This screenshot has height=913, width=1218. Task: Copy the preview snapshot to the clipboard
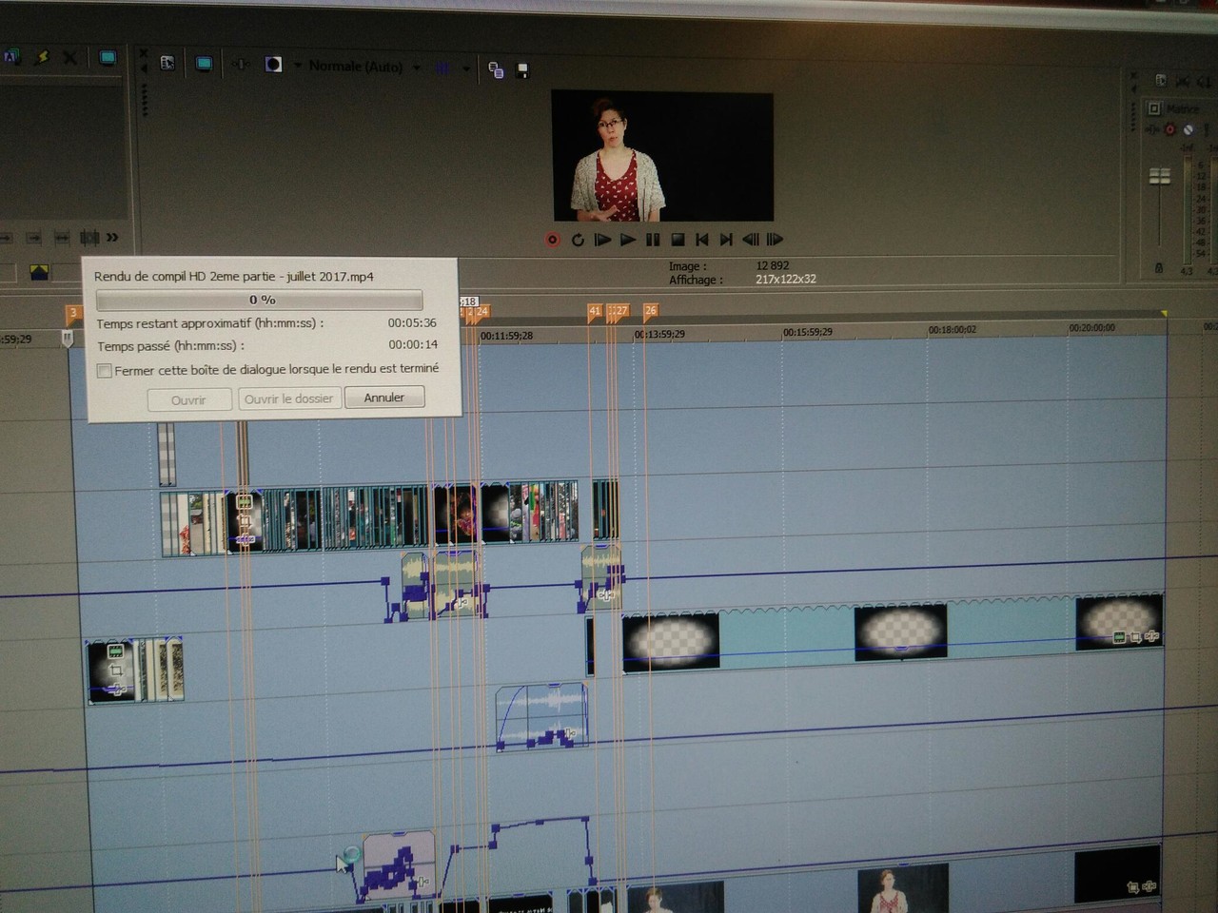(496, 69)
